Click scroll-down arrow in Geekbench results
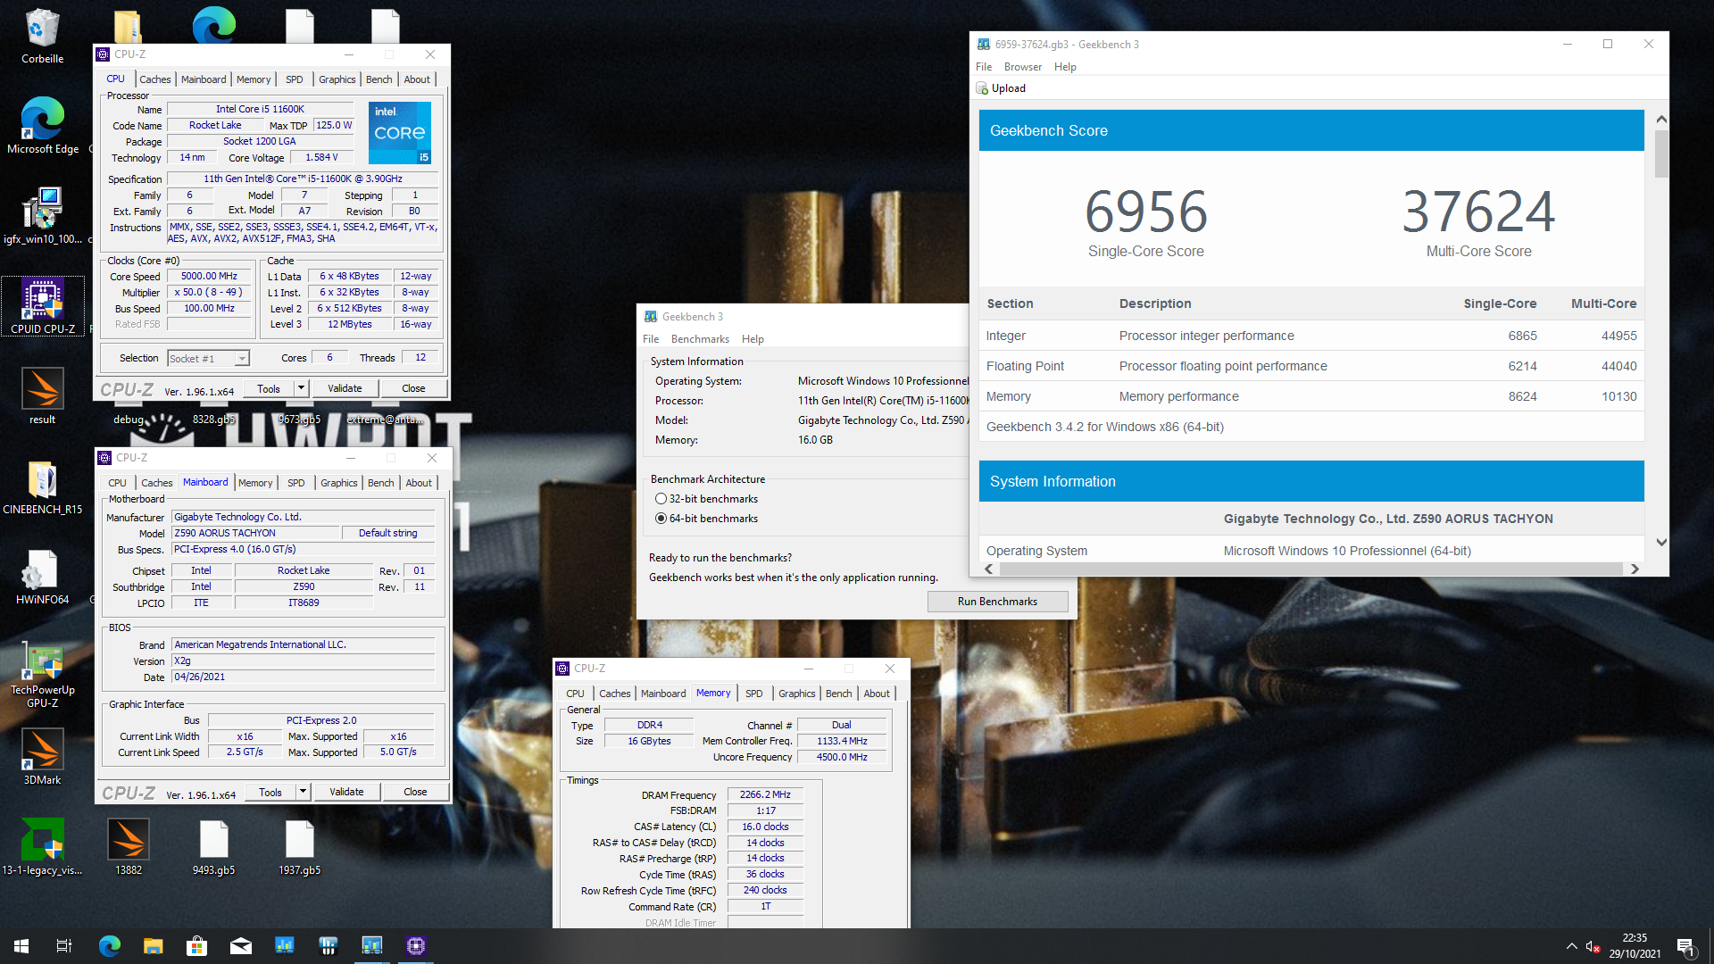 coord(1660,542)
